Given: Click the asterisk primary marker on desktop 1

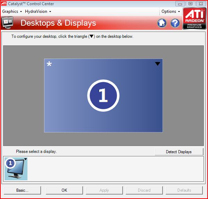Looking at the screenshot, I should pyautogui.click(x=49, y=64).
